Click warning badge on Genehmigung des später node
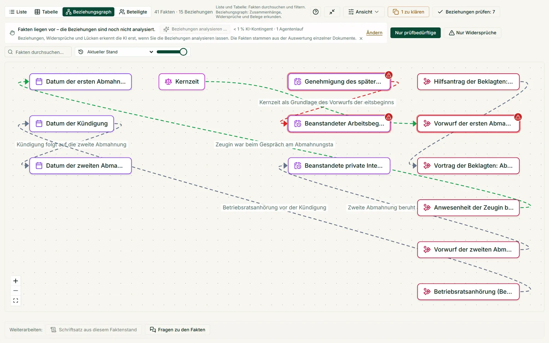Image resolution: width=549 pixels, height=343 pixels. click(x=388, y=75)
